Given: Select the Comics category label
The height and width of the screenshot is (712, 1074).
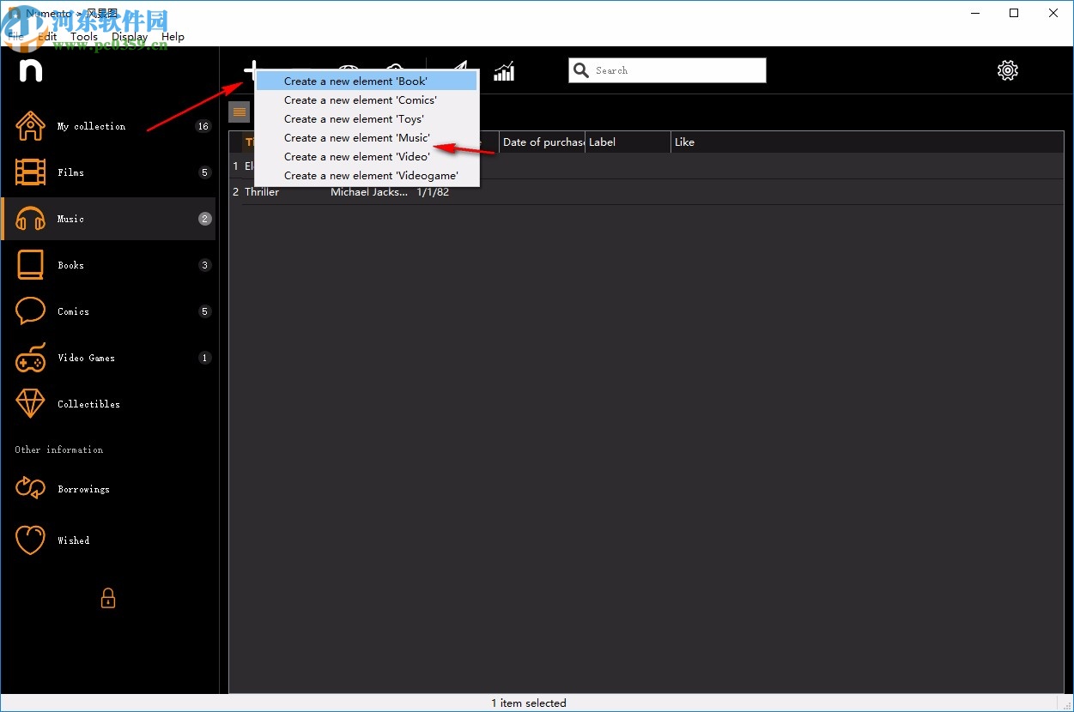Looking at the screenshot, I should pyautogui.click(x=73, y=311).
